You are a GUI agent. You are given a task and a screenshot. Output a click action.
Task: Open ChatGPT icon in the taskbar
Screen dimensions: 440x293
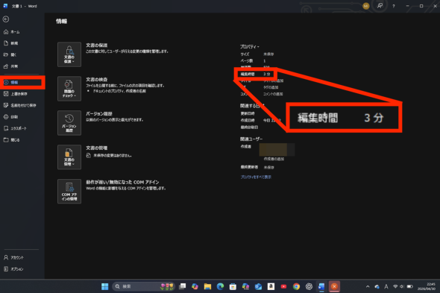pos(309,286)
